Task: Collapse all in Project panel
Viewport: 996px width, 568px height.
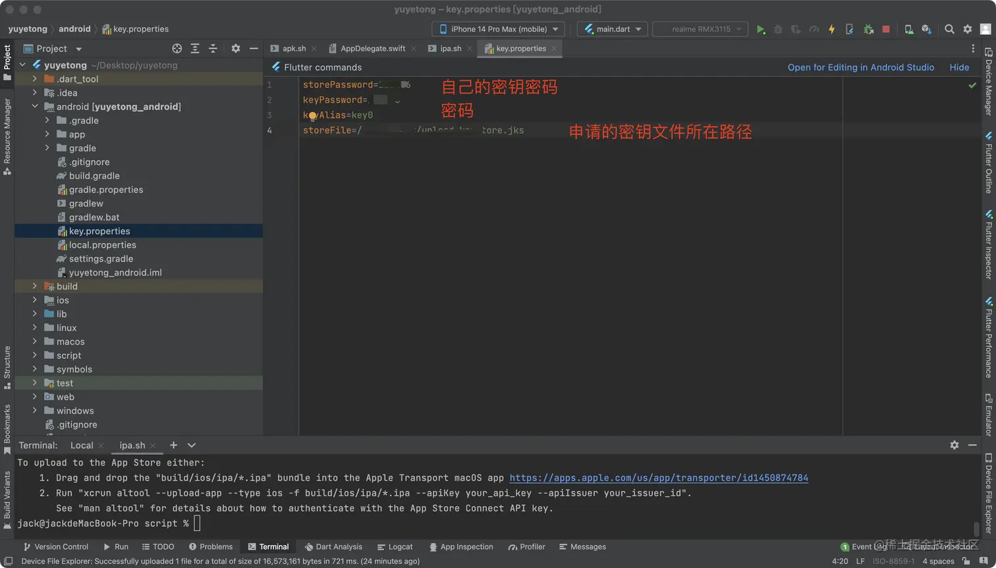Action: pyautogui.click(x=213, y=49)
